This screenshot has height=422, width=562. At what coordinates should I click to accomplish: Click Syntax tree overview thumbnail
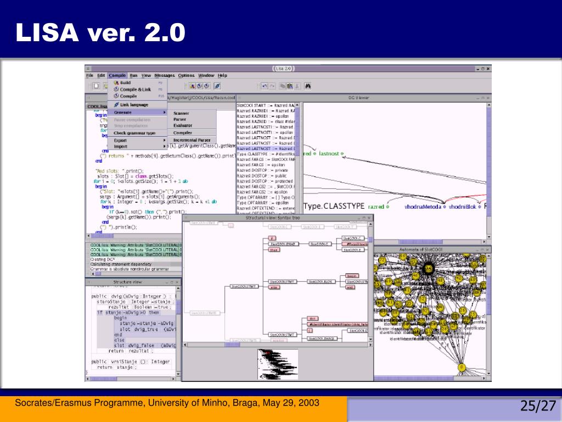(278, 364)
